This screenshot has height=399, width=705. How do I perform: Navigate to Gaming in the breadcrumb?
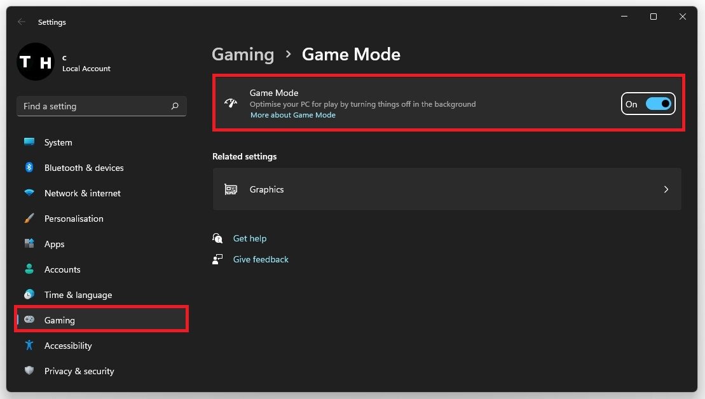point(243,55)
